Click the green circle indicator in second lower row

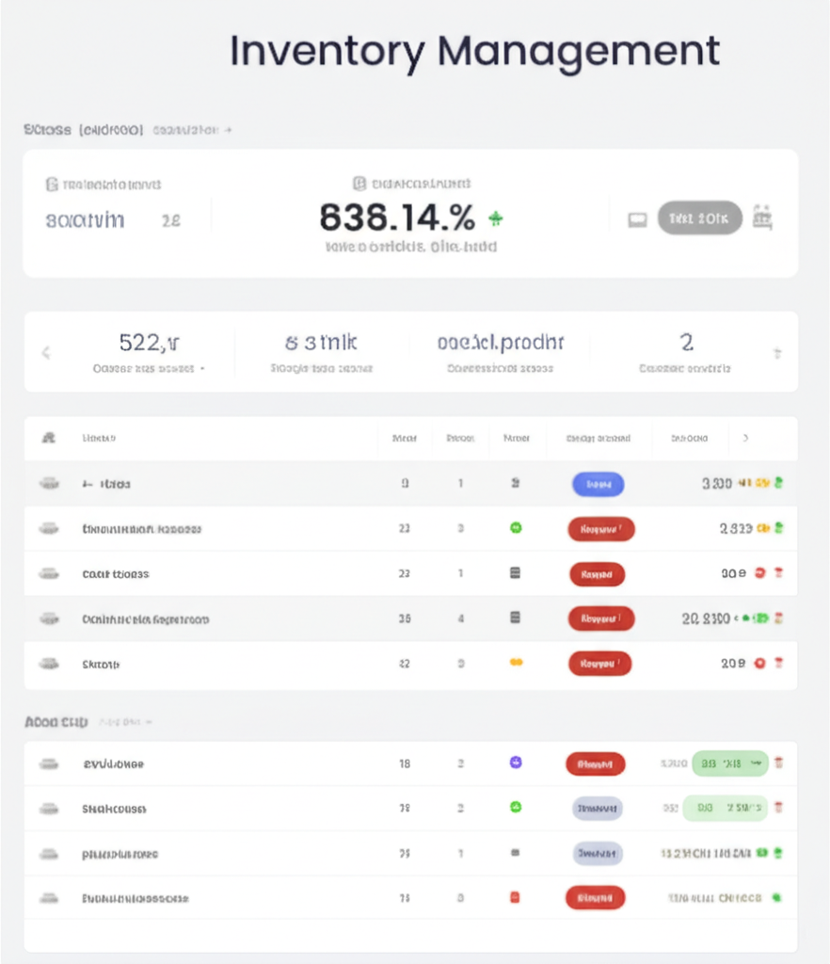pyautogui.click(x=516, y=808)
